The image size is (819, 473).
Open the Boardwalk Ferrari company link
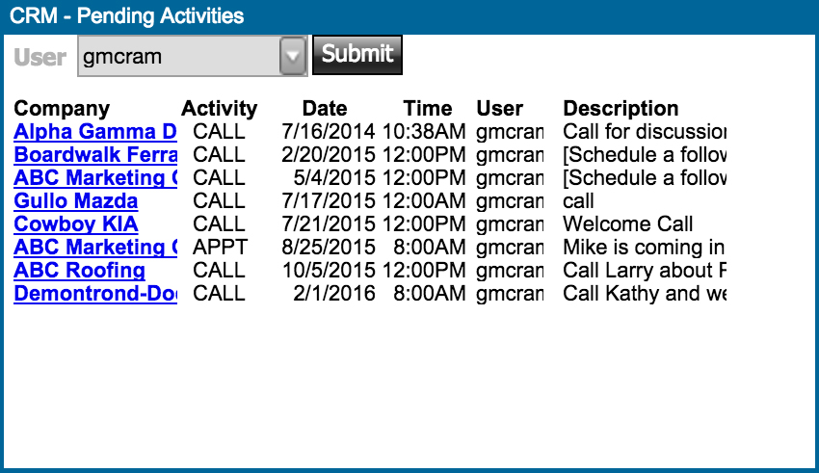(95, 155)
